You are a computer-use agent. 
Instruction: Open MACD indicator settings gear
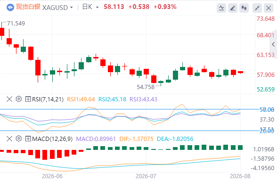(x=18, y=139)
